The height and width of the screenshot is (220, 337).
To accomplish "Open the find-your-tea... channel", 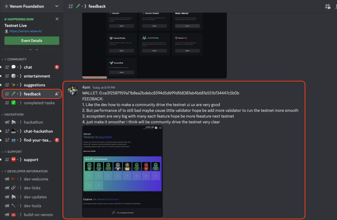I will coord(32,140).
